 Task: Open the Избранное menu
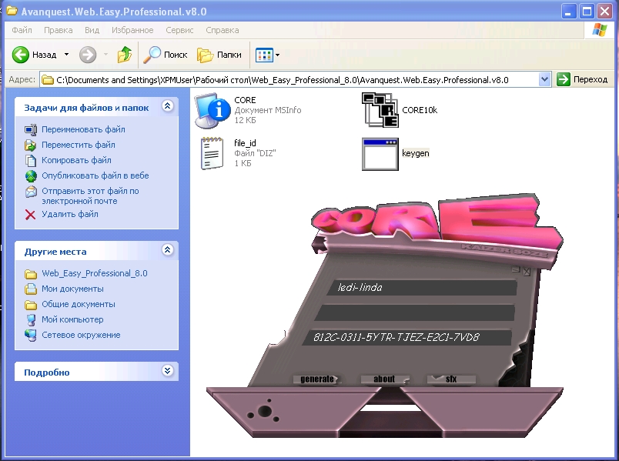click(132, 30)
